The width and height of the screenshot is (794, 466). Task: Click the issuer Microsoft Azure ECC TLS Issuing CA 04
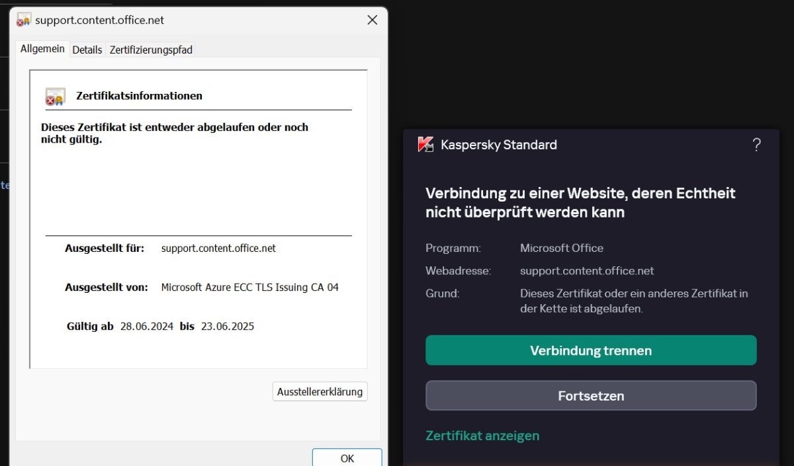tap(250, 288)
